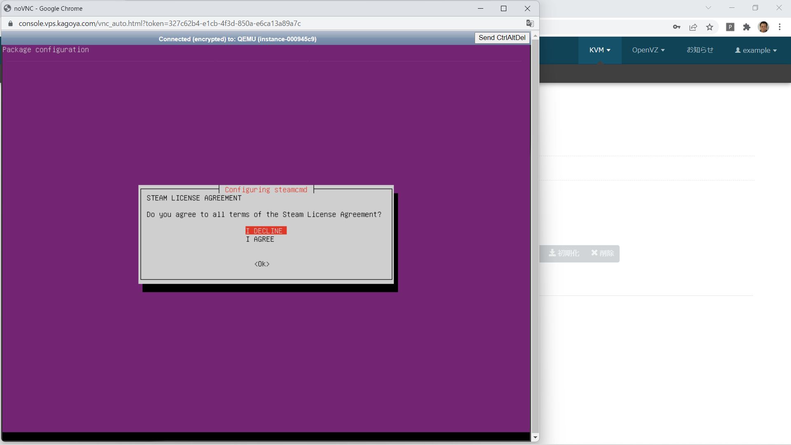Click the 削除 button

pos(602,253)
